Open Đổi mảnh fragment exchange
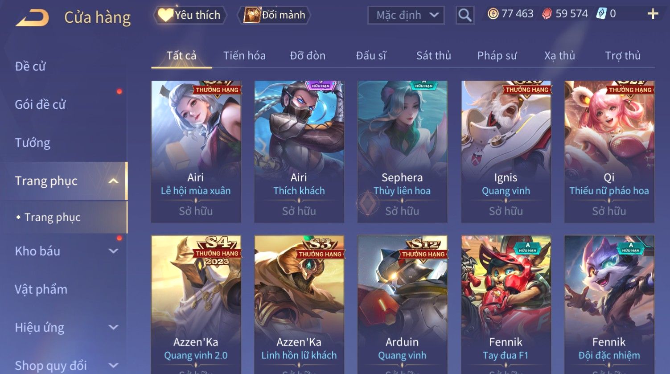Viewport: 670px width, 374px height. coord(275,15)
